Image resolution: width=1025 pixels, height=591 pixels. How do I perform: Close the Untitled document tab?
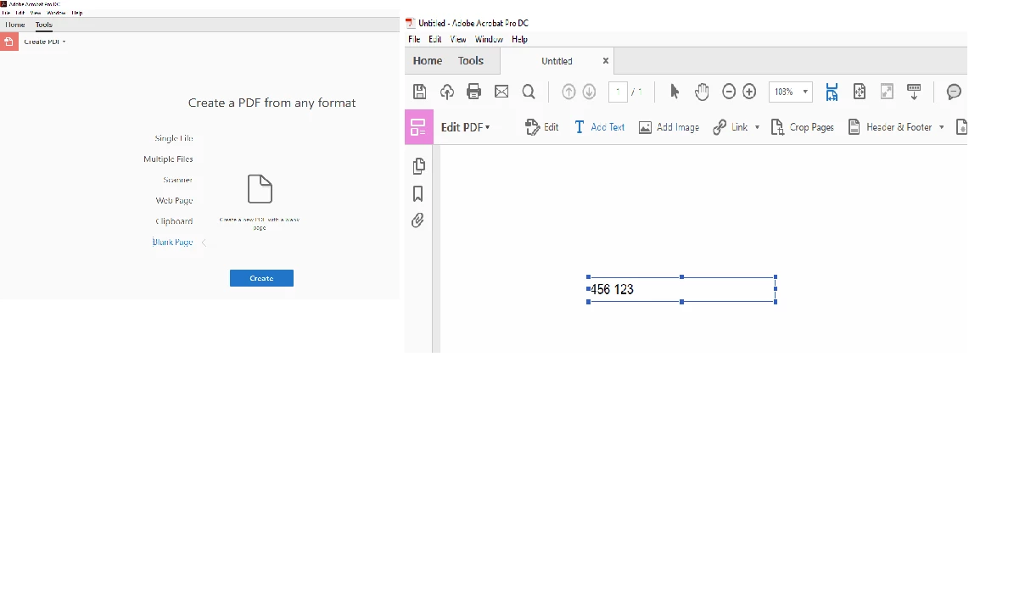606,61
